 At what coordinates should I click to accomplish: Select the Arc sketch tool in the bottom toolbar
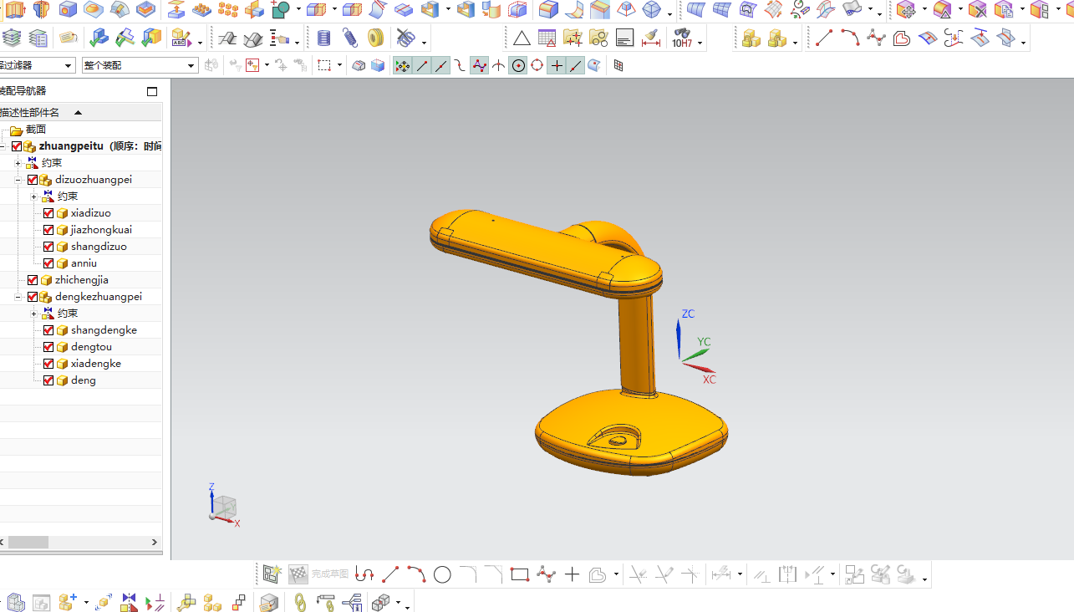(416, 574)
